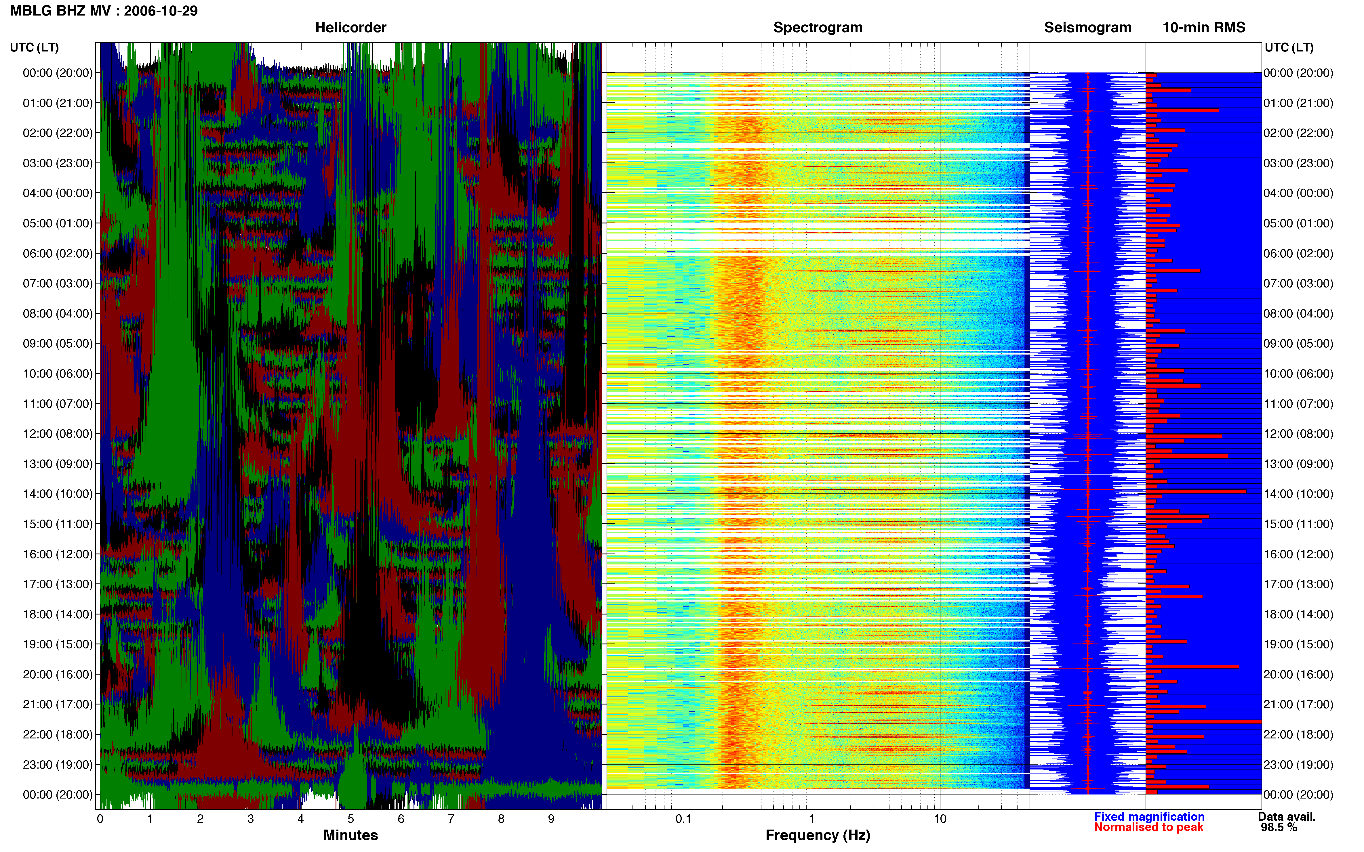This screenshot has width=1364, height=852.
Task: Click the "UTC (LT)" label on the right axis
Action: pos(1289,47)
